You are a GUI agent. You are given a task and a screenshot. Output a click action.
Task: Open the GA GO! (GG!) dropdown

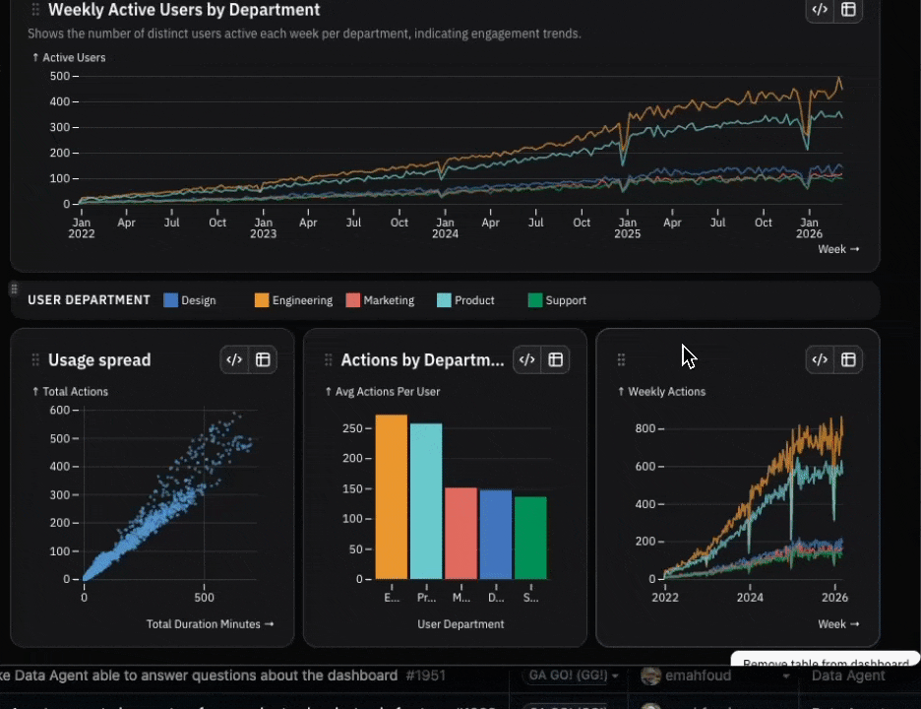click(x=574, y=676)
